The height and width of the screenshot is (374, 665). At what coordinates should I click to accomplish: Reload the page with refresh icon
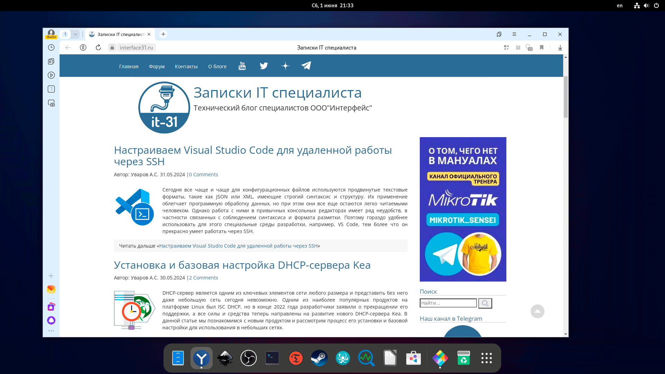pos(98,47)
